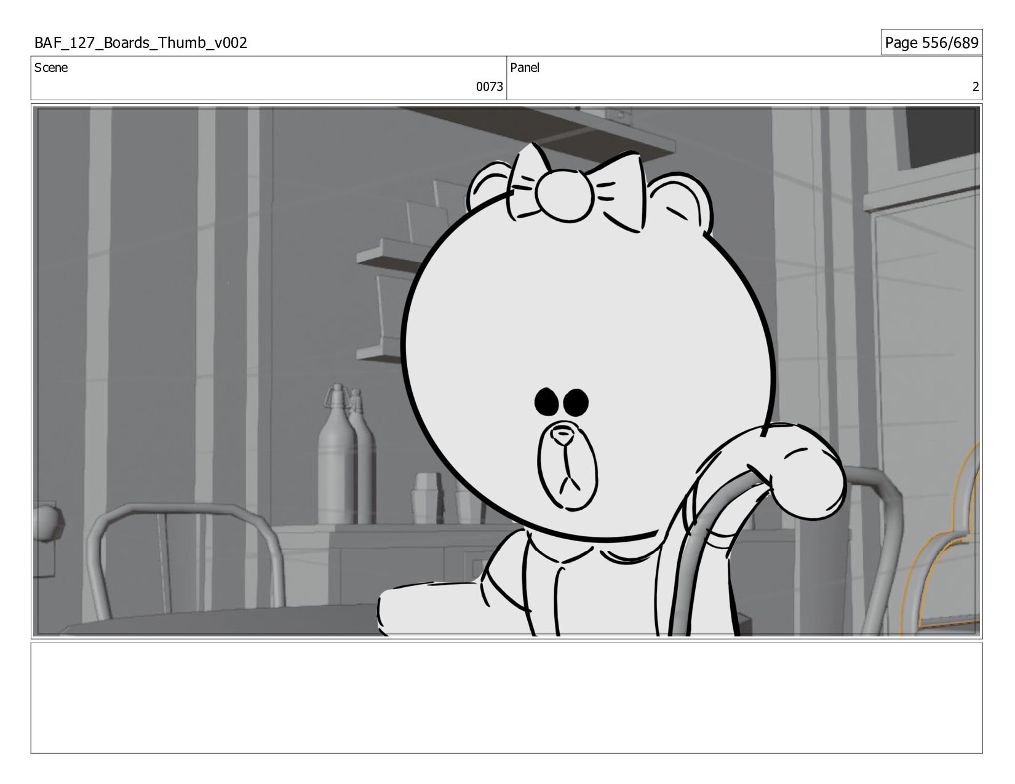1015x784 pixels.
Task: Click the panel number 2
Action: click(x=975, y=87)
